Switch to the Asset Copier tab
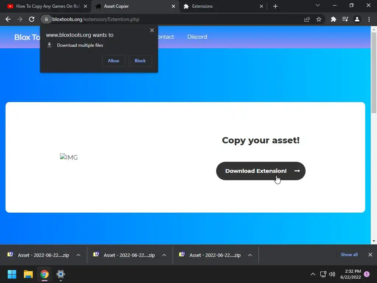The image size is (377, 283). (x=135, y=6)
